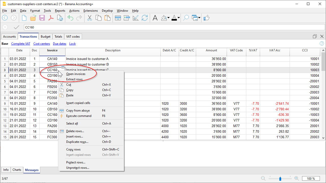Export to PDF using the toolbar icon
Viewport: 326px width, 183px height.
pos(51,18)
